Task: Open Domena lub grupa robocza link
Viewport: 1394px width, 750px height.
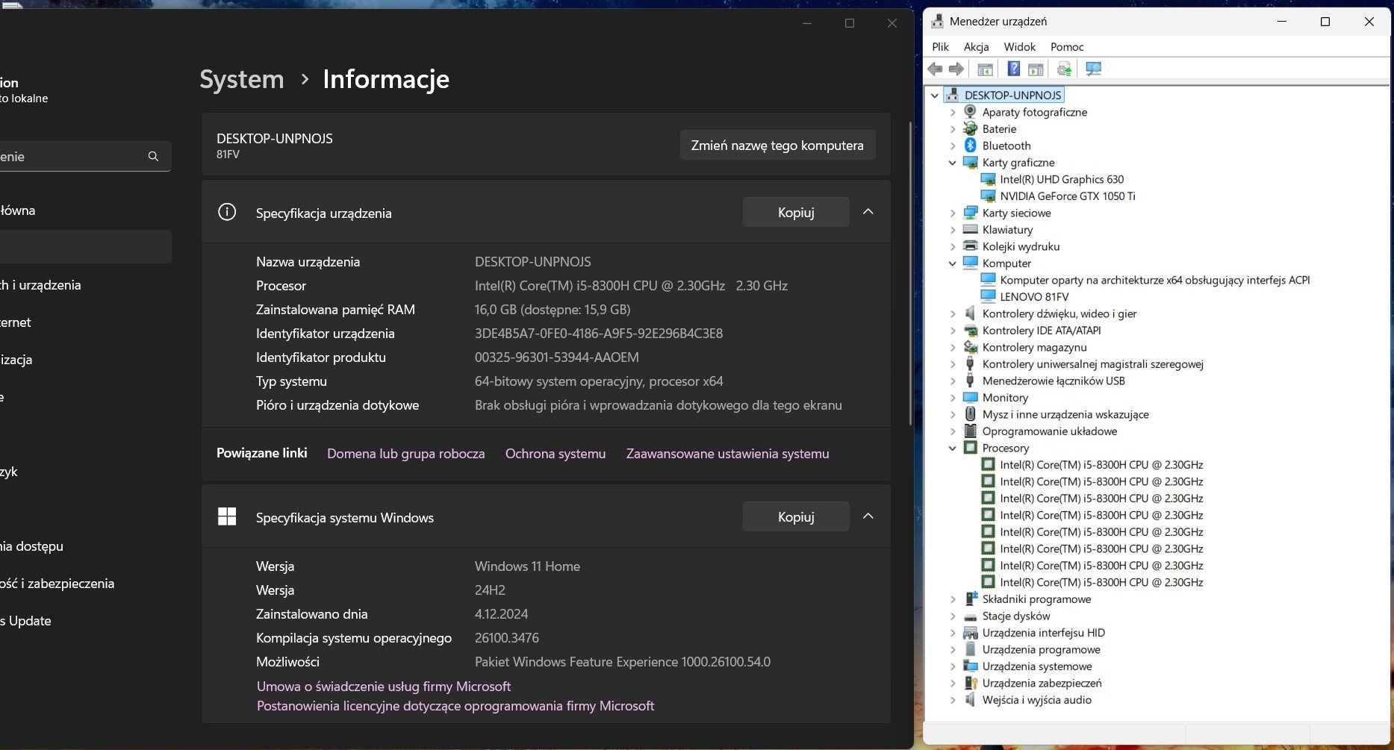Action: point(405,454)
